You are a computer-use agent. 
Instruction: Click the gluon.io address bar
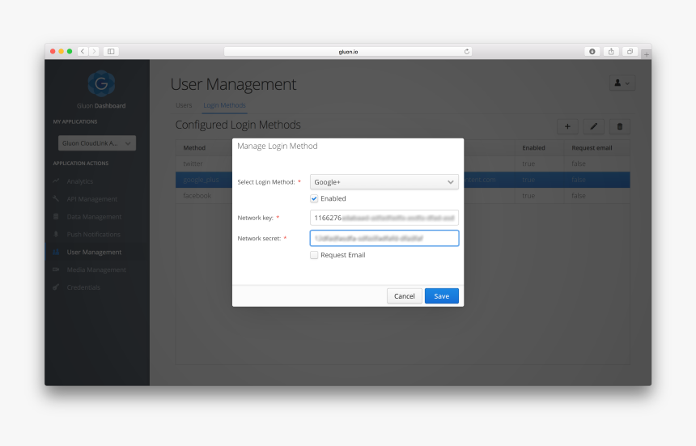tap(348, 52)
